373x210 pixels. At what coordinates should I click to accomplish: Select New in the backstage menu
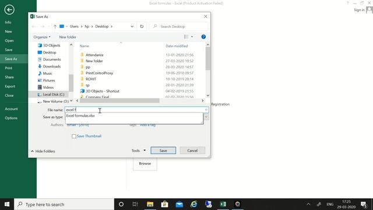8,32
